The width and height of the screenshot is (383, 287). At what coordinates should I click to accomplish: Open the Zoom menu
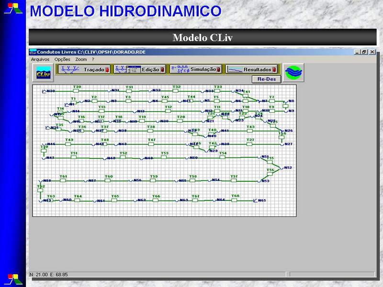coord(81,59)
